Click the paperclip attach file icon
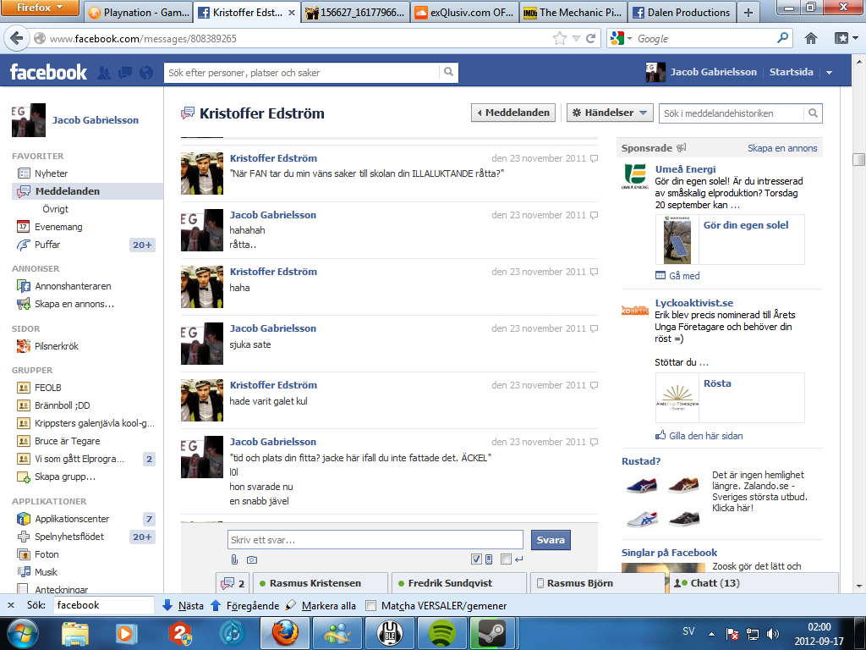 pyautogui.click(x=235, y=559)
